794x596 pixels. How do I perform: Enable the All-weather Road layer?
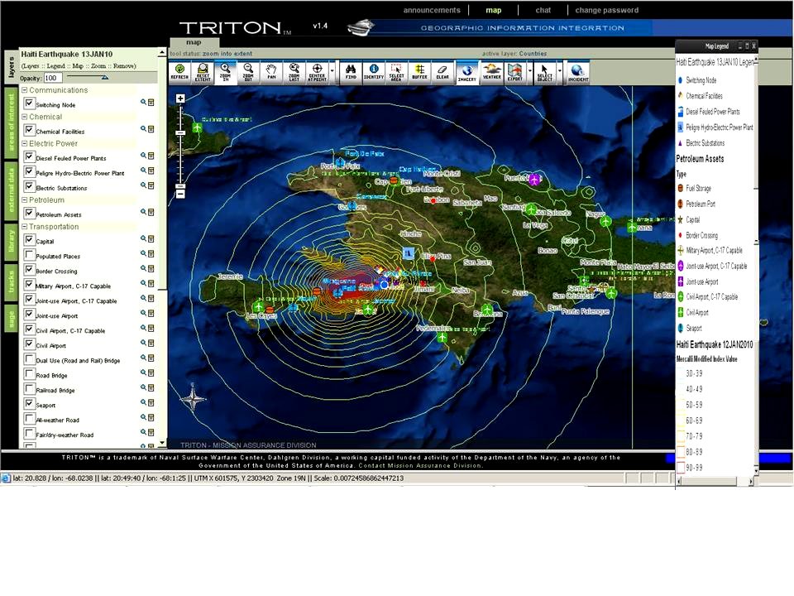click(x=30, y=418)
